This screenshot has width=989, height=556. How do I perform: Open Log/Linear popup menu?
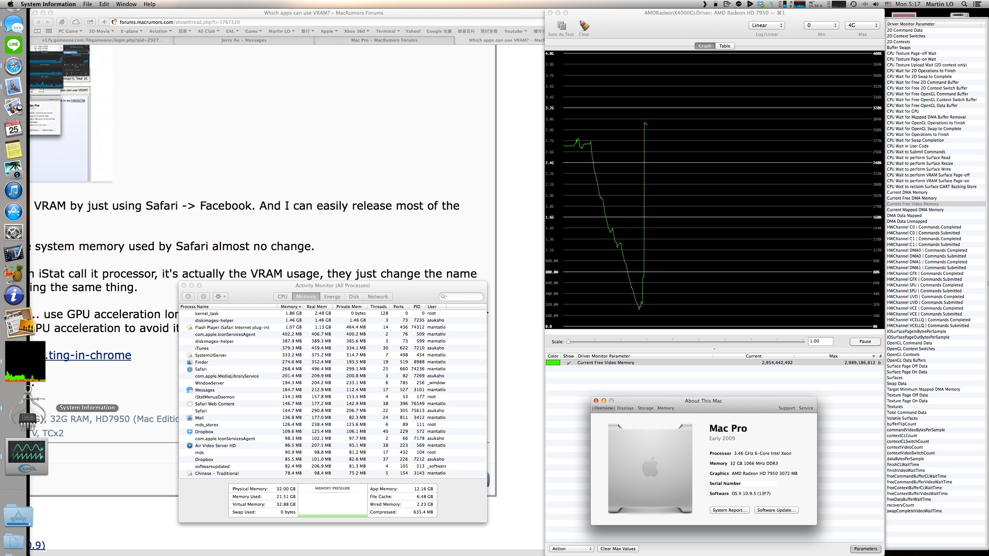[766, 25]
